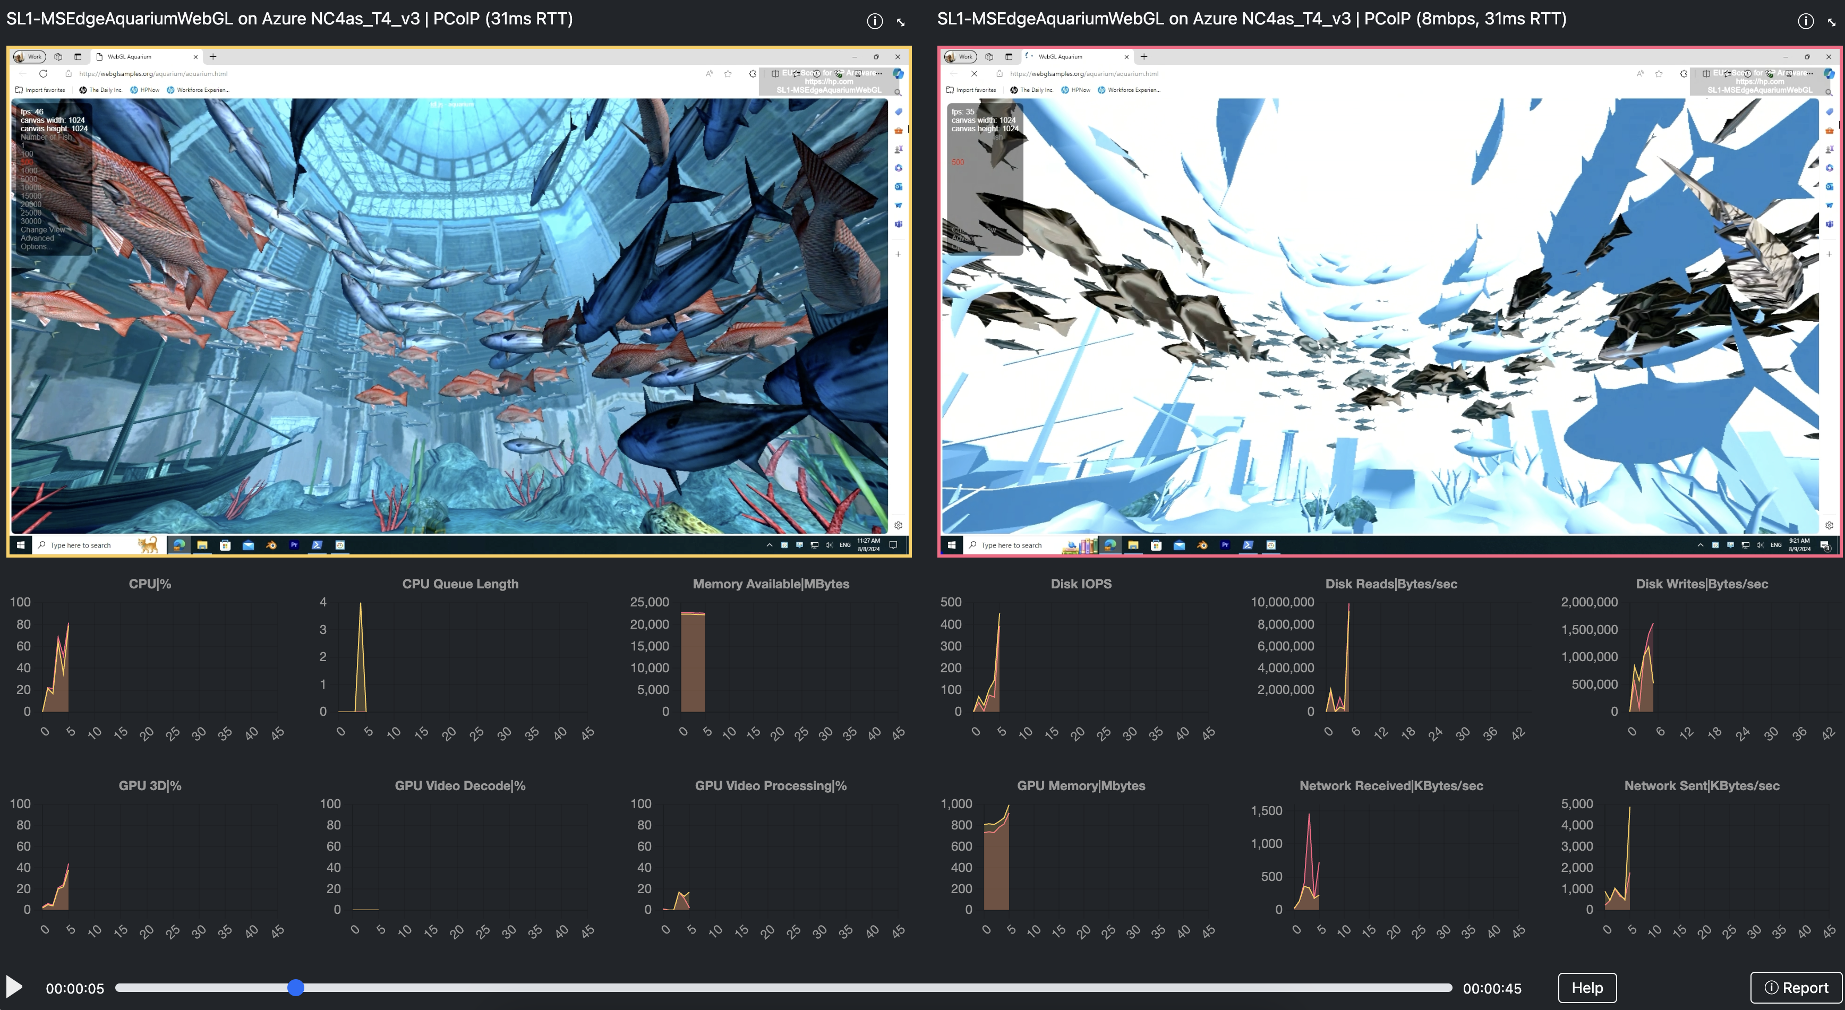Click the 'Work' profile button in the left video

tap(29, 57)
